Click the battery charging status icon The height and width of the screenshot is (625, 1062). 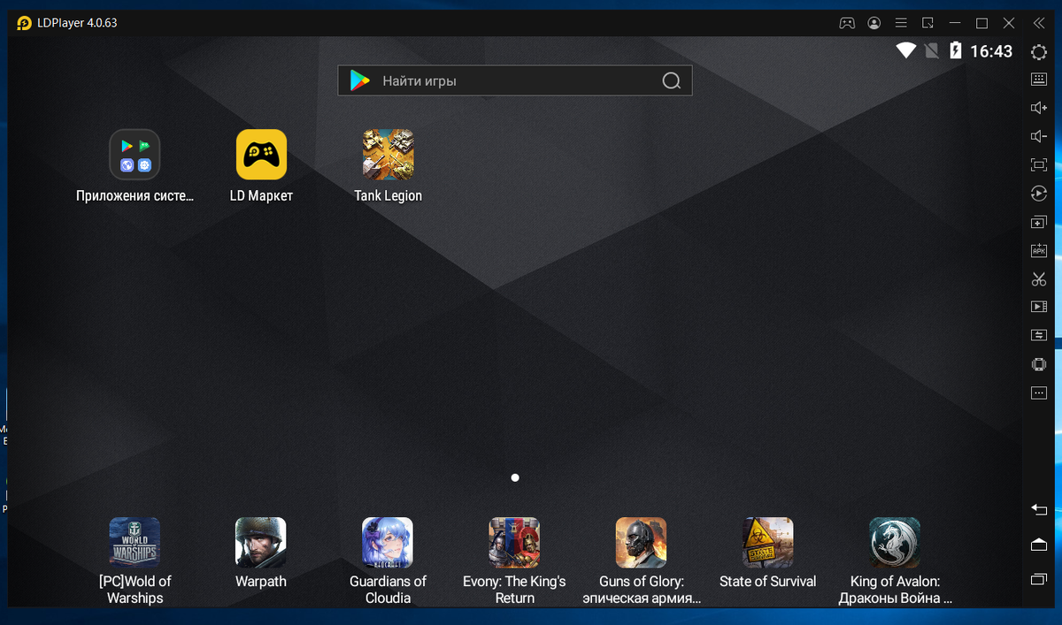coord(956,50)
